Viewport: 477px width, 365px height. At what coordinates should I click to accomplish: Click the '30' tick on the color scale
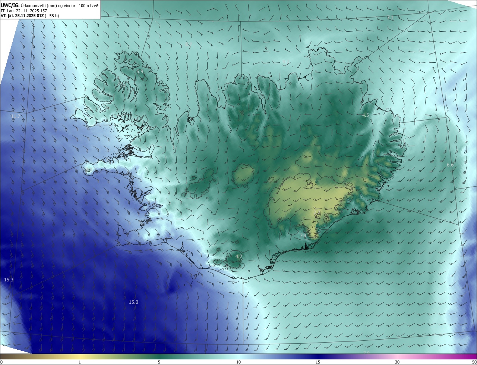[397, 362]
